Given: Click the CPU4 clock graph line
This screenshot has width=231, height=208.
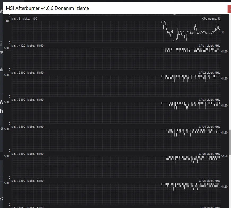Looking at the screenshot, I should point(191,133).
